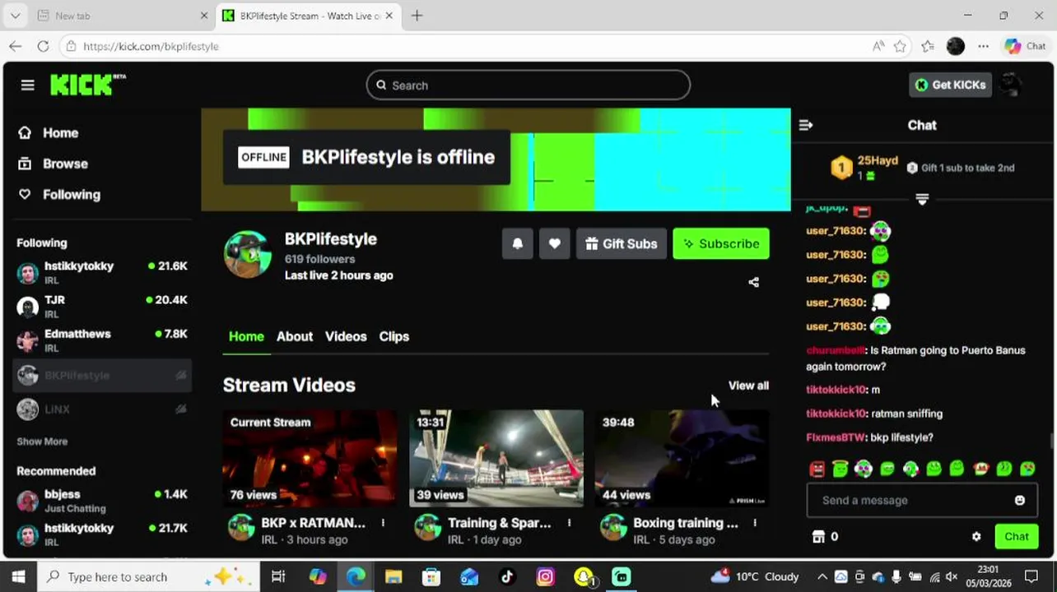Click the address bar URL
This screenshot has width=1057, height=592.
pyautogui.click(x=151, y=46)
